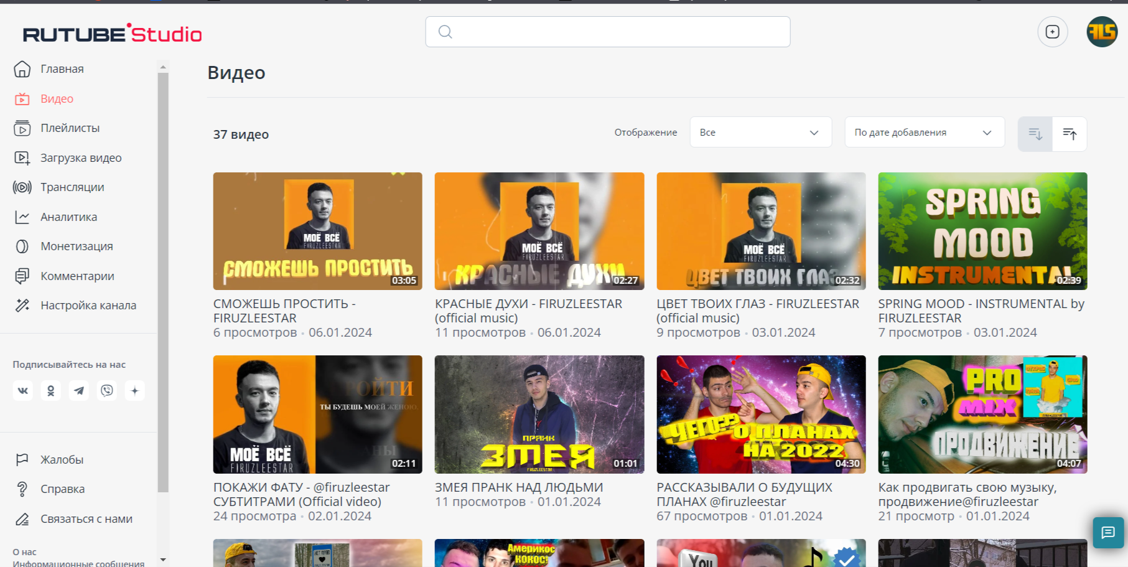Screen dimensions: 1128x567
Task: Click the ЗМЕЯ prank video thumbnail
Action: [x=539, y=415]
